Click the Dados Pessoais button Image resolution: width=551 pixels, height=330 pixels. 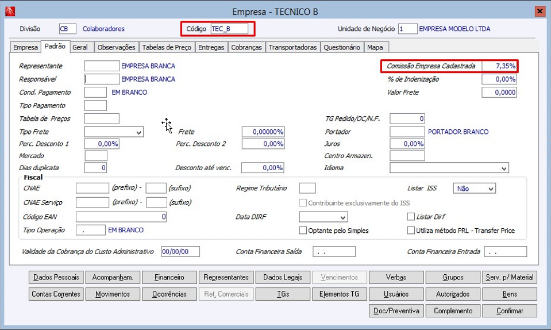[x=56, y=277]
